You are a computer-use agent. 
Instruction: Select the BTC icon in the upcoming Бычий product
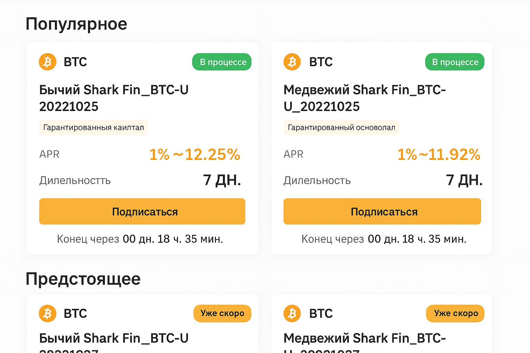tap(48, 314)
